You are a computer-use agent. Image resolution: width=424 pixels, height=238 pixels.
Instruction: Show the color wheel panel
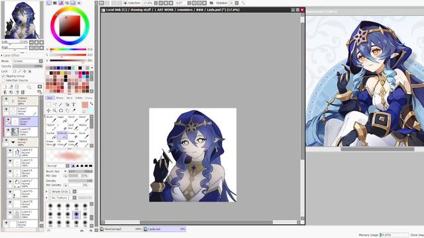click(48, 3)
